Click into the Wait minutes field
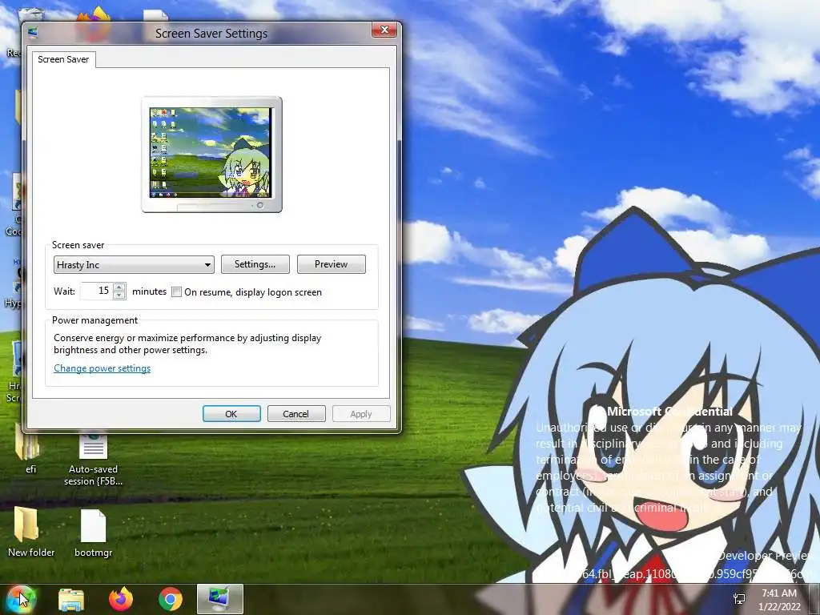820x615 pixels. tap(97, 291)
